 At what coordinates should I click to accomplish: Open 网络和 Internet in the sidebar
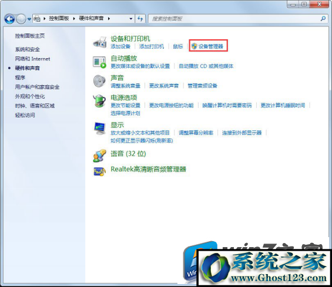(x=32, y=59)
